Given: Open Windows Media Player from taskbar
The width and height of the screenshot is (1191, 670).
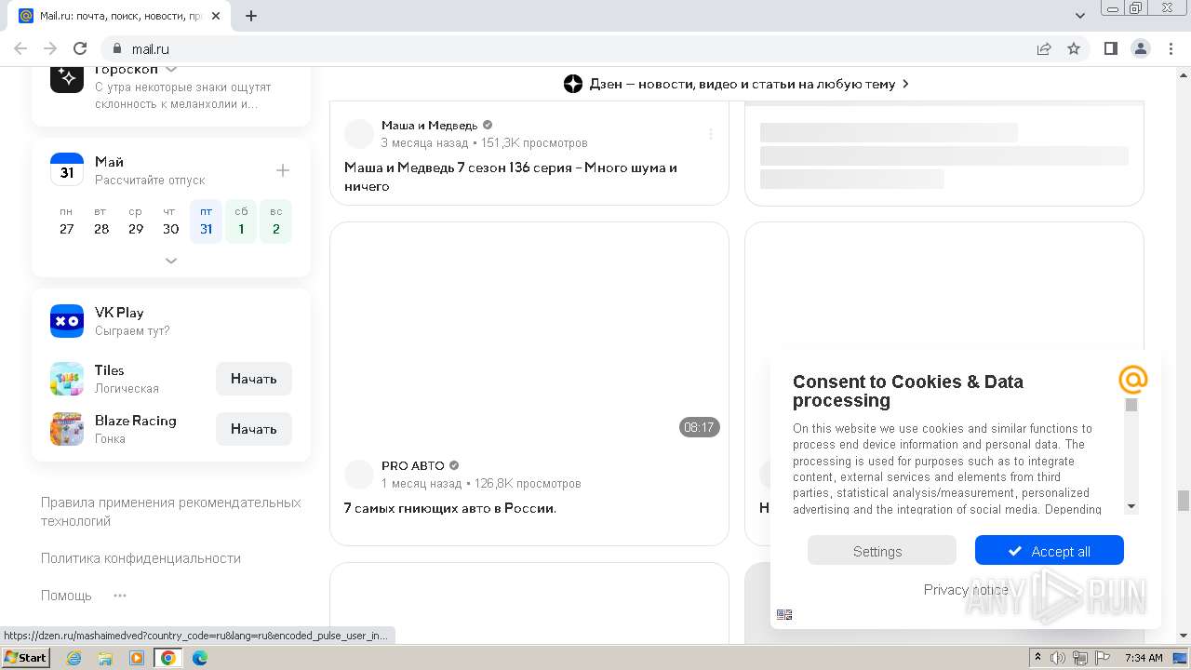Looking at the screenshot, I should coord(137,658).
